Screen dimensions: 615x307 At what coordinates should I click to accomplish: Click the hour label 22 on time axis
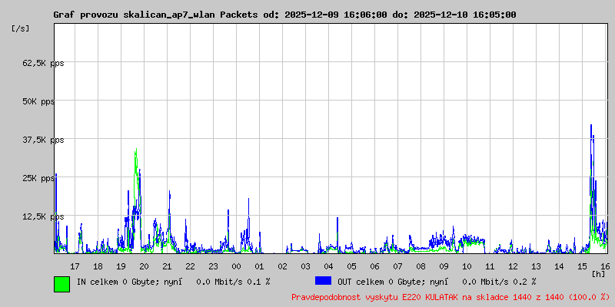(190, 266)
